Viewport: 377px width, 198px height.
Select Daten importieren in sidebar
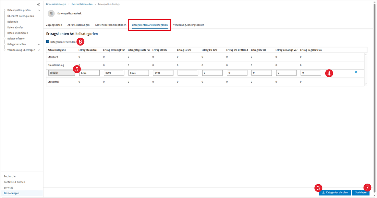pos(17,33)
